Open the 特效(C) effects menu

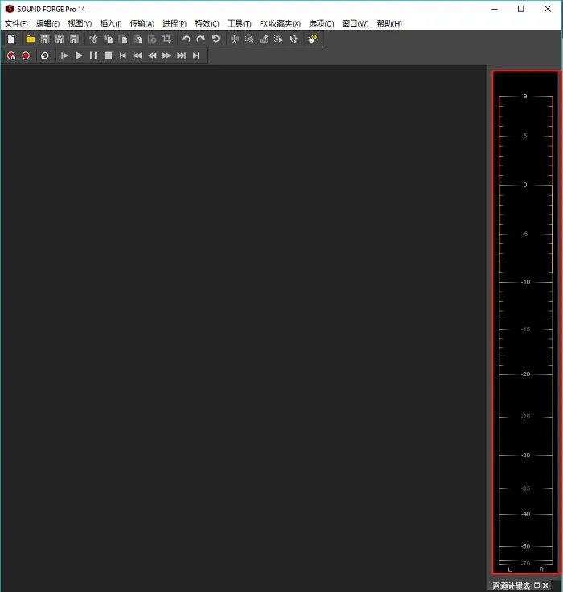(207, 23)
